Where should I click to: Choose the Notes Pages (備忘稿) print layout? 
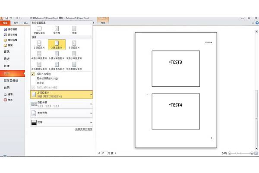(x=57, y=30)
